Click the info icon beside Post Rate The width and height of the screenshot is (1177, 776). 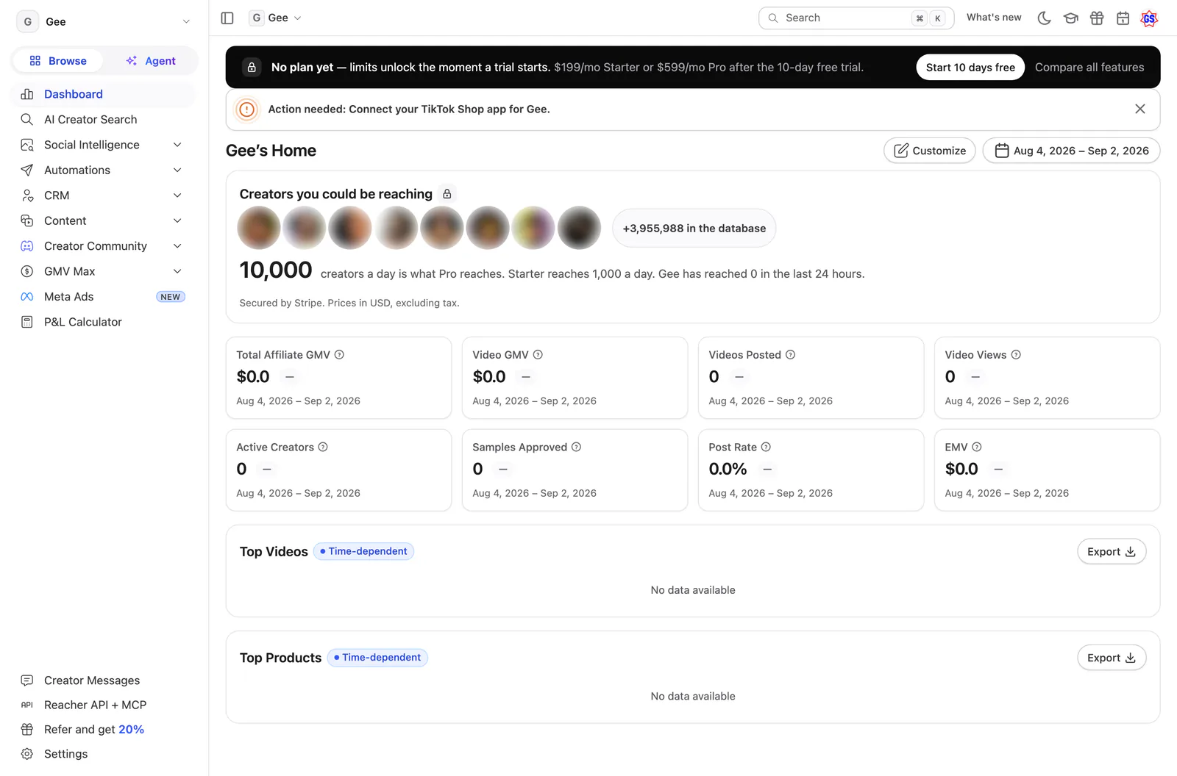coord(766,447)
